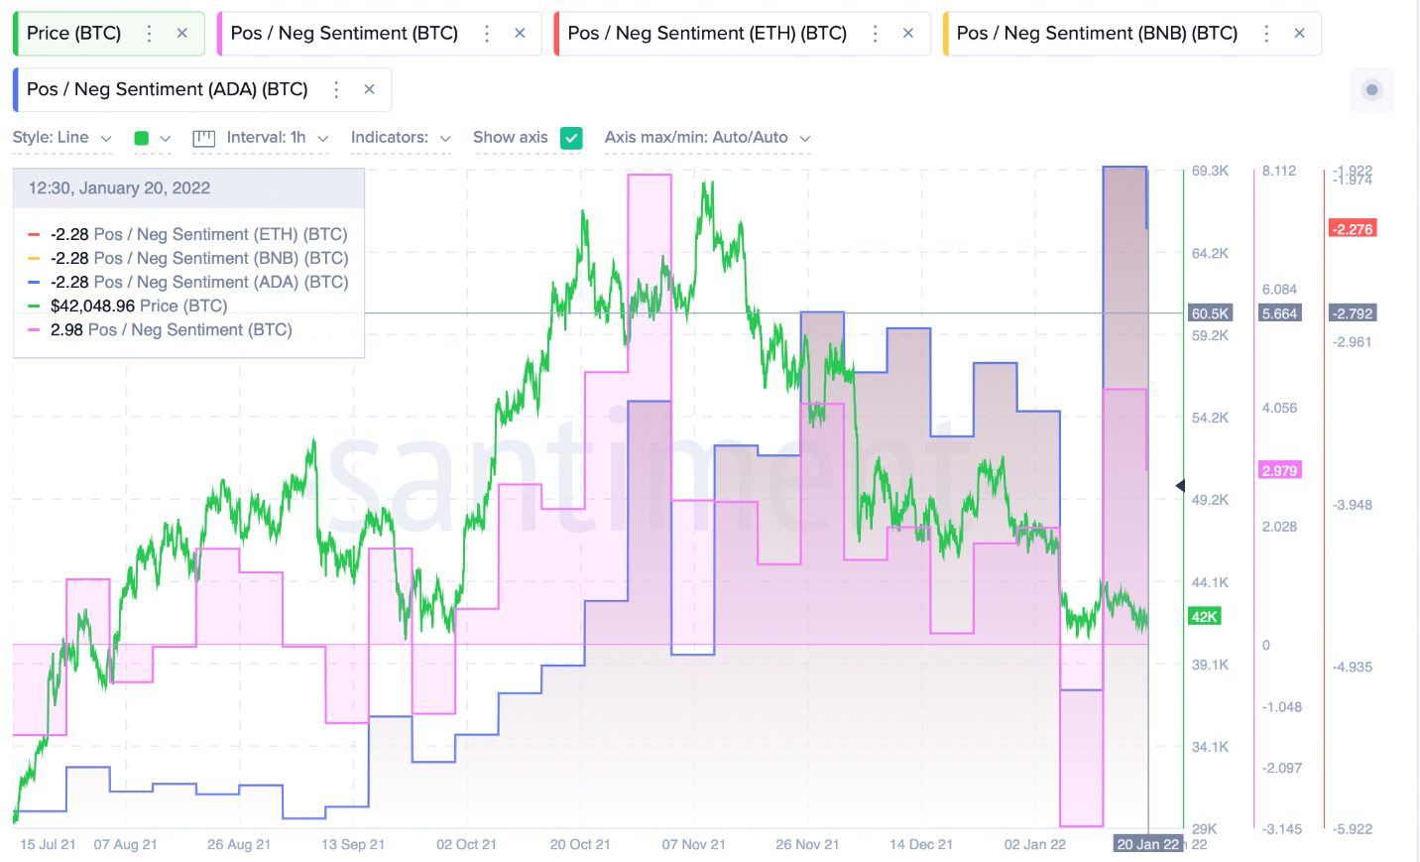Image resolution: width=1420 pixels, height=862 pixels.
Task: Open options menu for Pos / Neg Sentiment (ADA)
Action: 335,89
